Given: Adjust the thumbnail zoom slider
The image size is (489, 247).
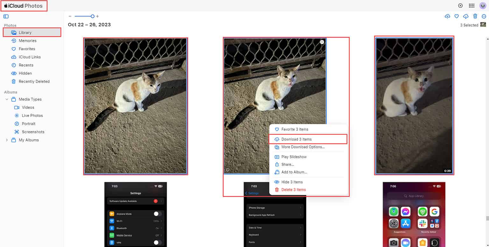Looking at the screenshot, I should point(93,16).
